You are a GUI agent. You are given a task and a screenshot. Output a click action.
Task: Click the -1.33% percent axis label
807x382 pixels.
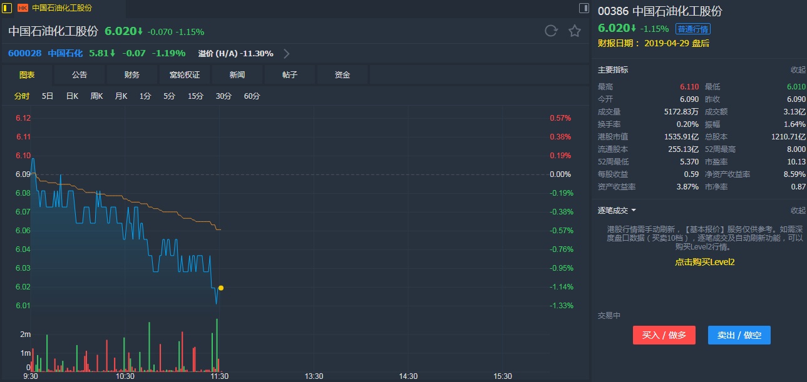click(x=562, y=306)
